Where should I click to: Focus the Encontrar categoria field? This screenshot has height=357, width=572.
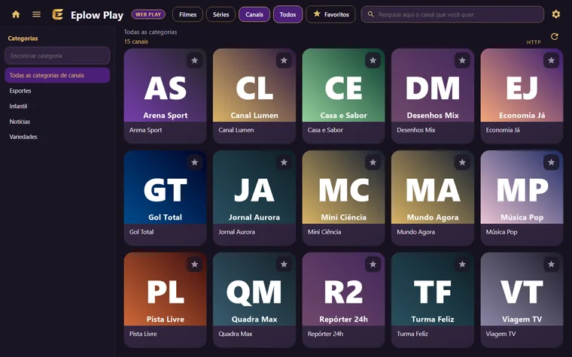click(57, 56)
